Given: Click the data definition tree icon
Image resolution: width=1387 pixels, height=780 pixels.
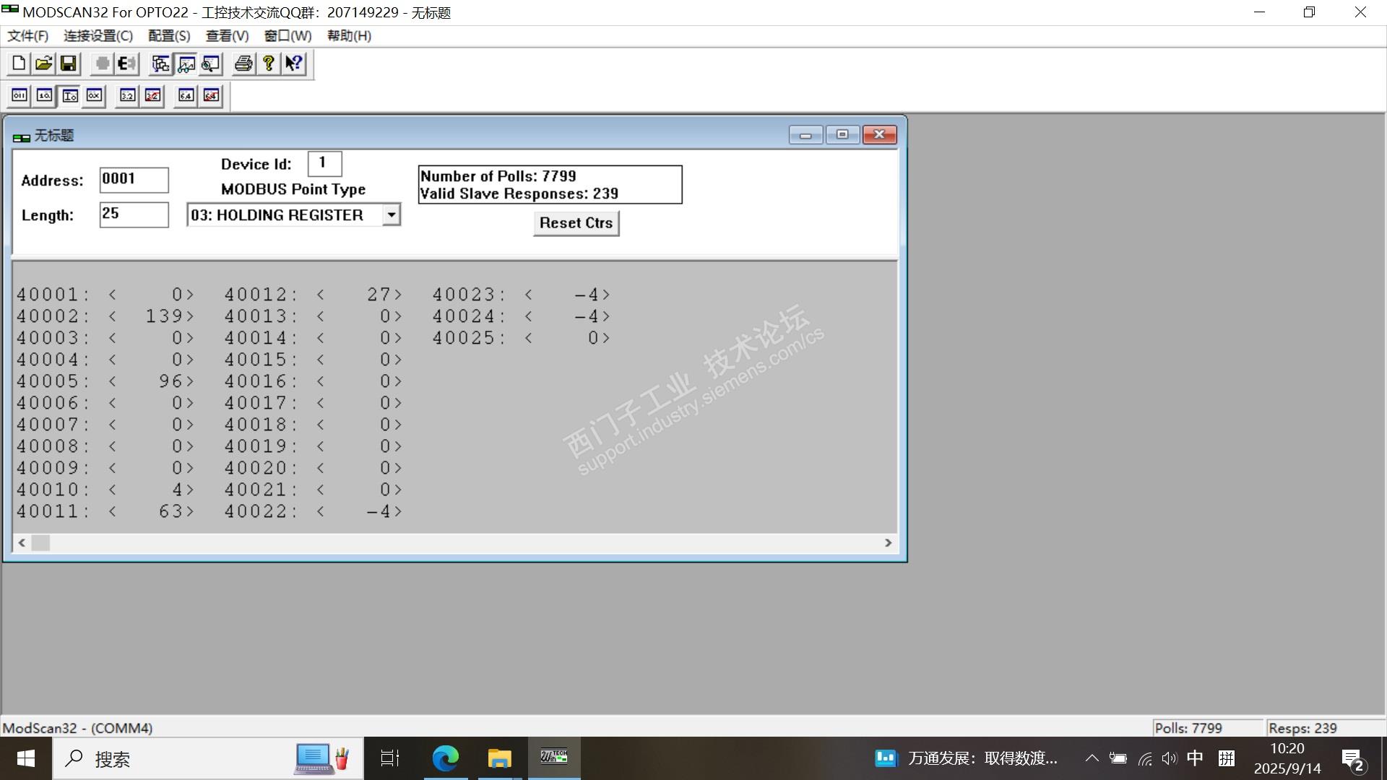Looking at the screenshot, I should pos(160,64).
